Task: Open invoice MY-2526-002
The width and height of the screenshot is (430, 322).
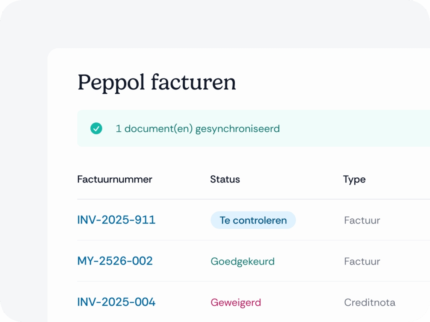Action: click(115, 261)
